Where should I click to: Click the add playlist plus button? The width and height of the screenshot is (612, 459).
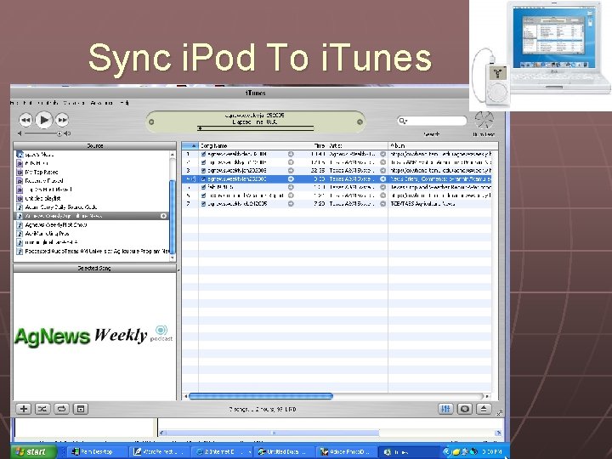(24, 409)
